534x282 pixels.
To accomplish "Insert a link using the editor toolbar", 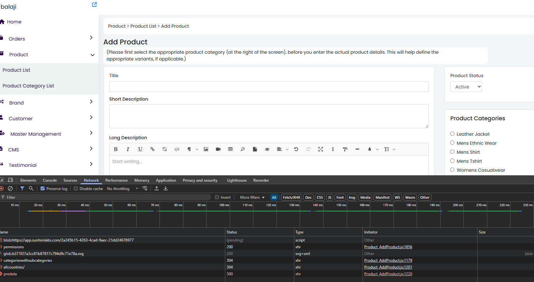I will coord(152,149).
